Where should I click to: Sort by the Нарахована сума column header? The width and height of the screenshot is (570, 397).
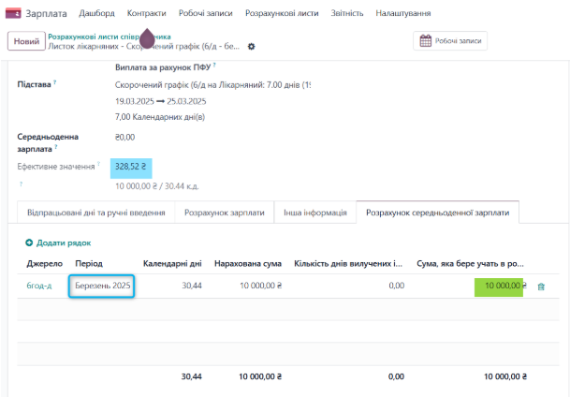coord(247,264)
